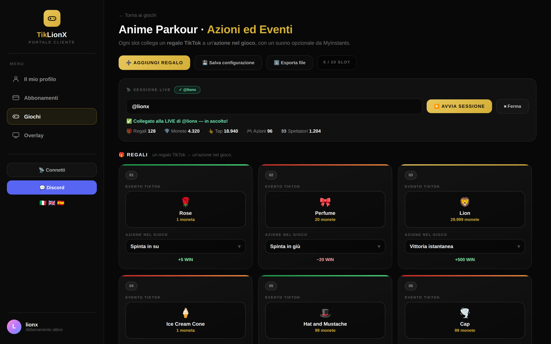Open Discord via the blue button
Image resolution: width=551 pixels, height=344 pixels.
52,188
